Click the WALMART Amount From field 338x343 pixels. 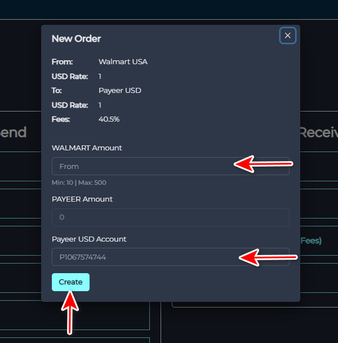pyautogui.click(x=171, y=166)
